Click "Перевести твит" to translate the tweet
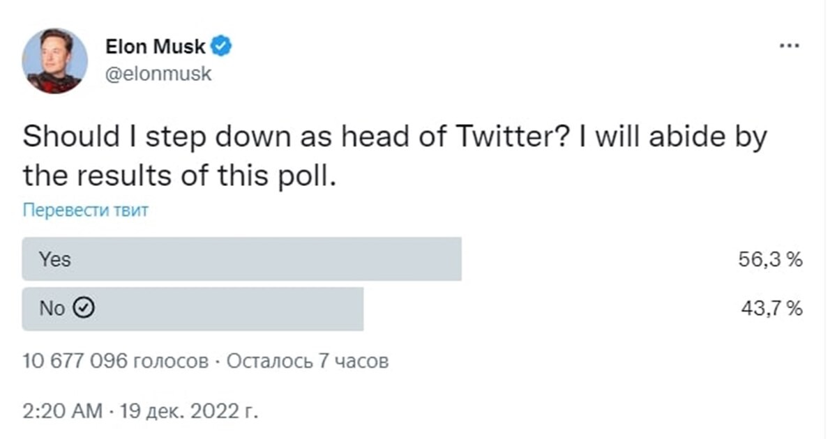The height and width of the screenshot is (439, 837). tap(86, 210)
